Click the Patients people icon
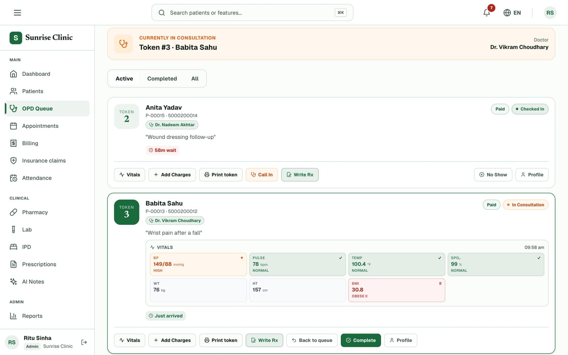568x355 pixels. point(13,91)
